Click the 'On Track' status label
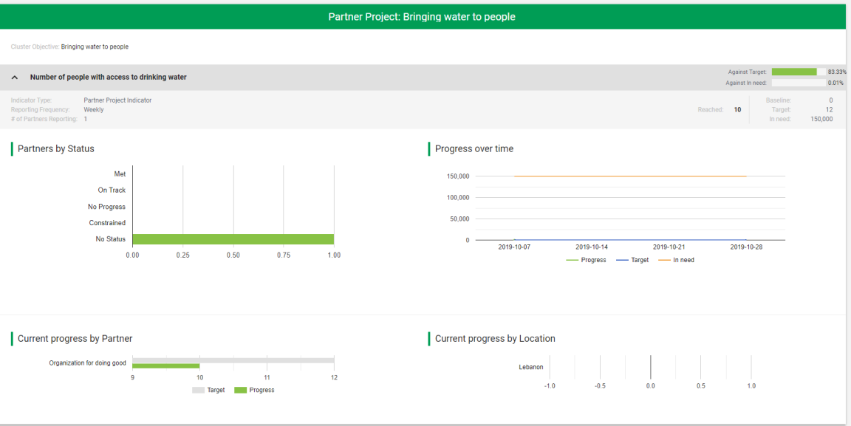 (x=112, y=190)
